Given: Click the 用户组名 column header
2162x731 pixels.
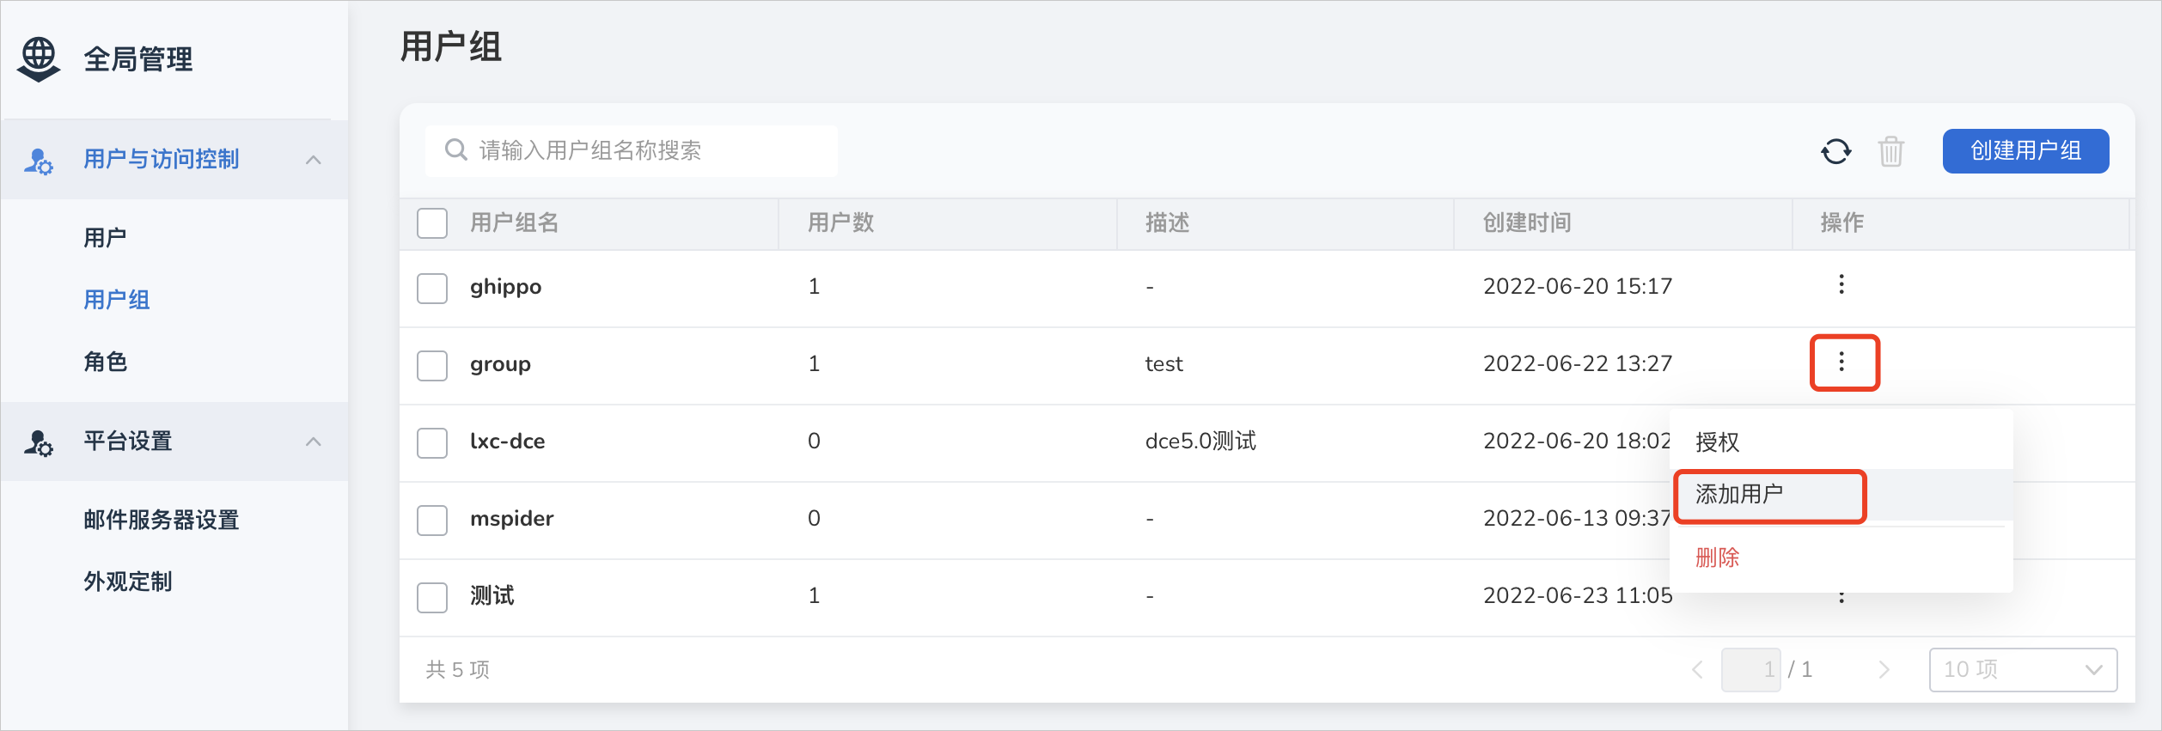Looking at the screenshot, I should [x=514, y=222].
